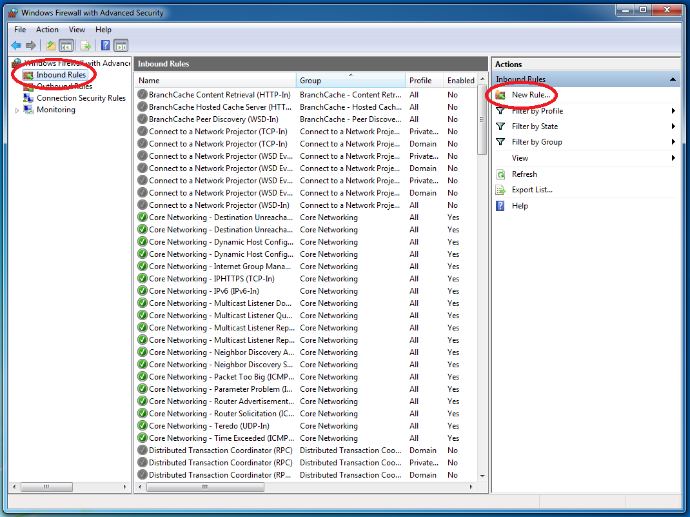Viewport: 690px width, 517px height.
Task: Collapse the Inbound Rules actions section
Action: (x=673, y=79)
